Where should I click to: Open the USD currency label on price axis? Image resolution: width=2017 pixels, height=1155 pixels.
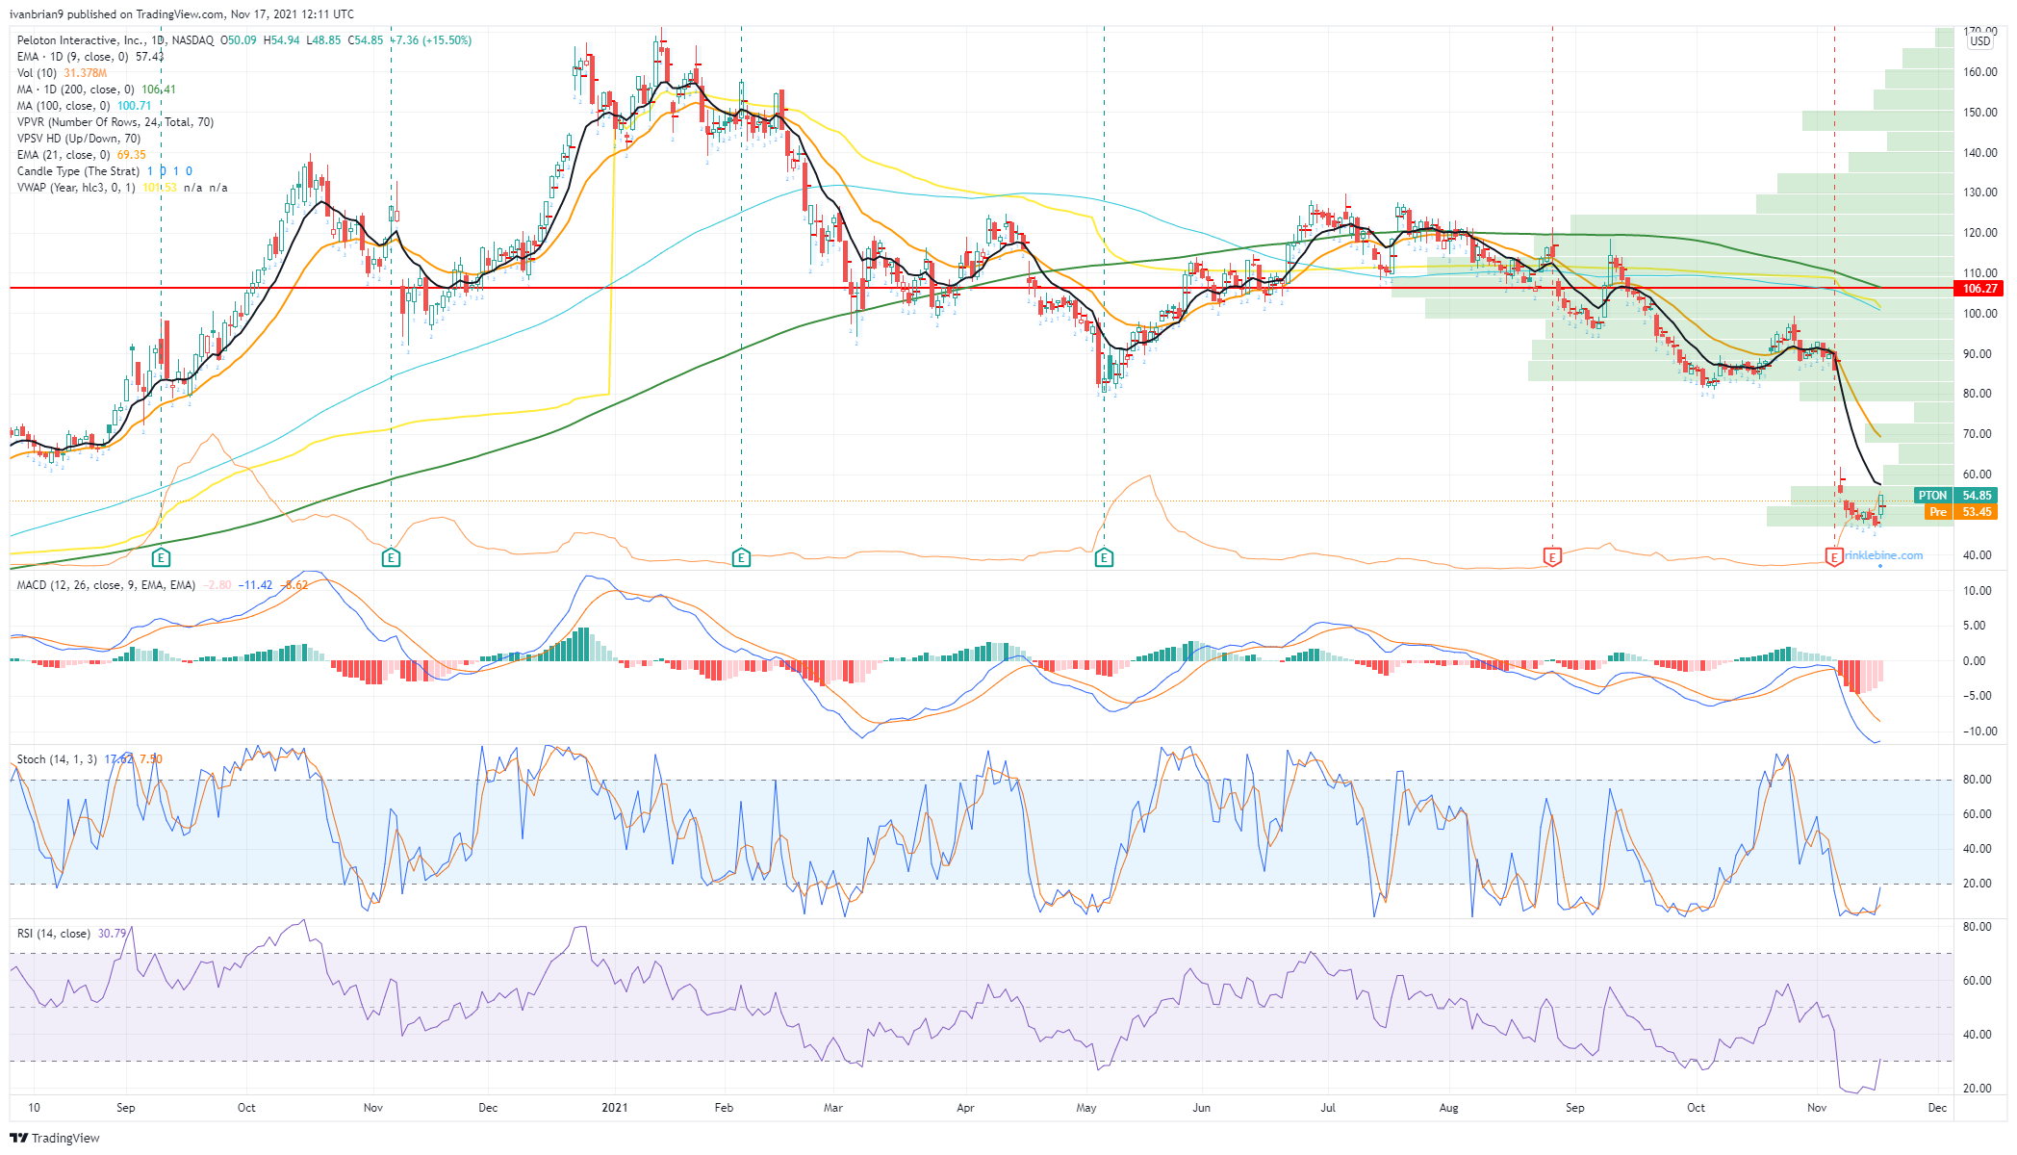[1980, 41]
